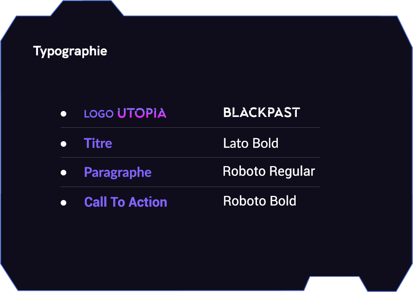The image size is (413, 292).
Task: Select the pink UTOPIA logo text
Action: point(142,113)
